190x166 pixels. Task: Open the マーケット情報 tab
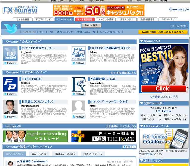[106, 19]
